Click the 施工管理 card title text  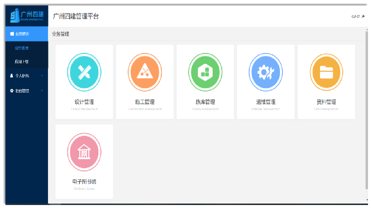click(x=145, y=102)
